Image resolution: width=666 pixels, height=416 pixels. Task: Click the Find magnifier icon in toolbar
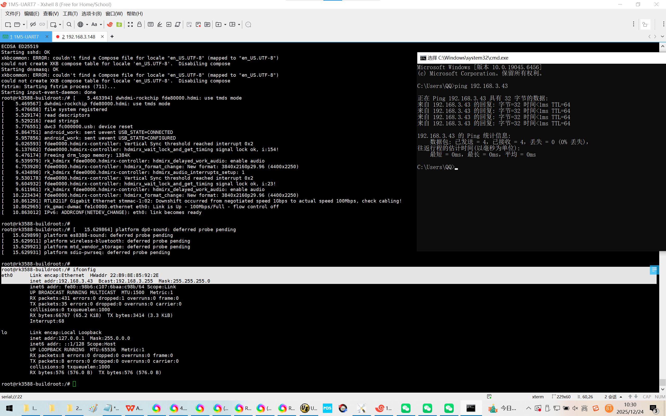[x=69, y=24]
